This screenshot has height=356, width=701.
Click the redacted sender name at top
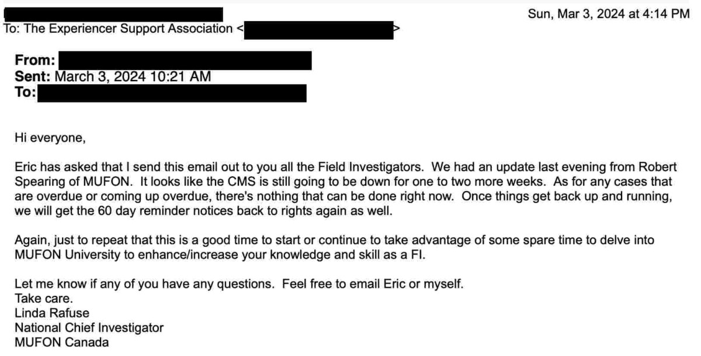[113, 14]
